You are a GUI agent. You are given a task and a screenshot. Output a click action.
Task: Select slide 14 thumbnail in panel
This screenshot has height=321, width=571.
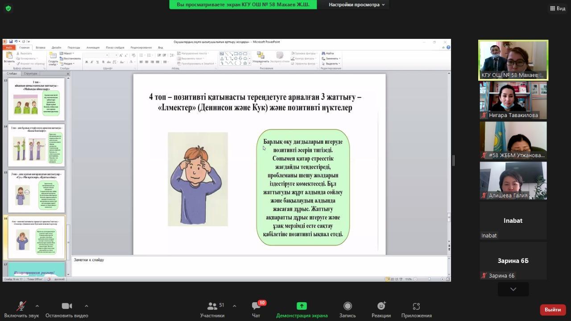[37, 146]
